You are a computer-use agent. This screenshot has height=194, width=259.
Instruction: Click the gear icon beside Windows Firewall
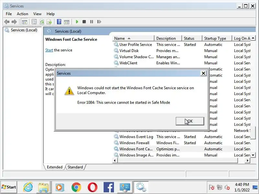116,143
